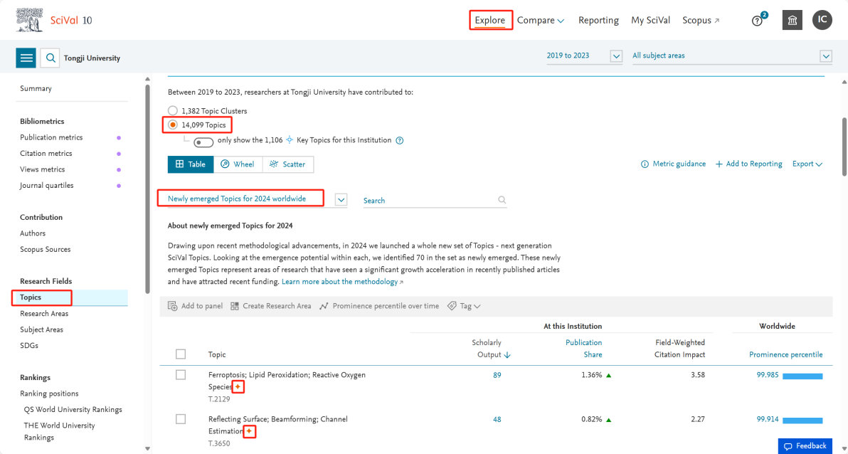Open Prominence percentile over time
This screenshot has width=848, height=454.
tap(379, 306)
